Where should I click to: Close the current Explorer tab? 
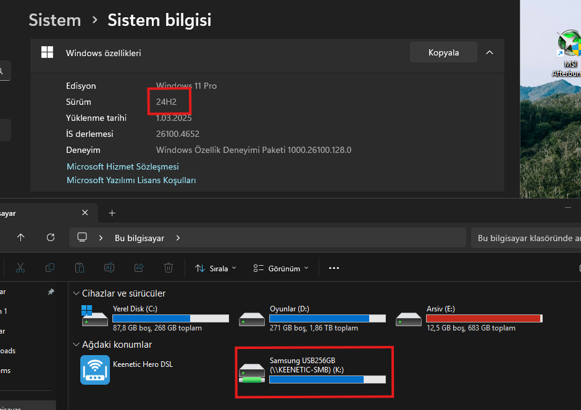click(85, 213)
